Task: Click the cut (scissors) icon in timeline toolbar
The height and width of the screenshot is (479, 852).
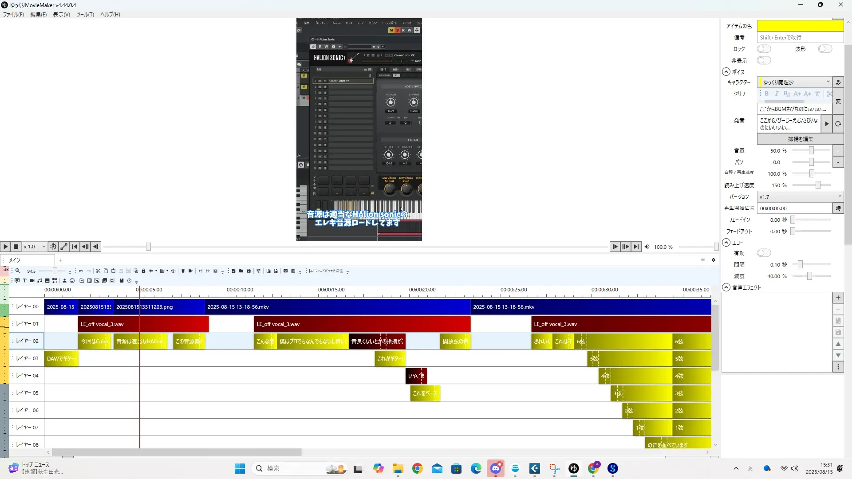Action: 98,271
